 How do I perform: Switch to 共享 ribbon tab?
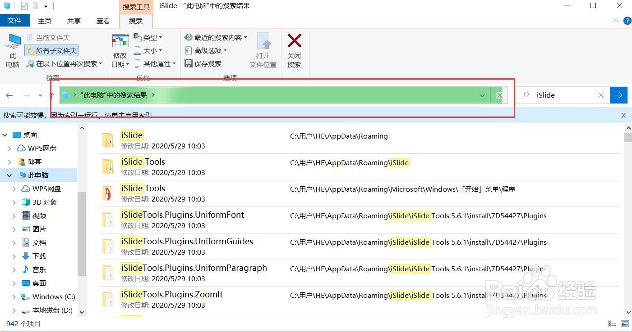(x=74, y=21)
